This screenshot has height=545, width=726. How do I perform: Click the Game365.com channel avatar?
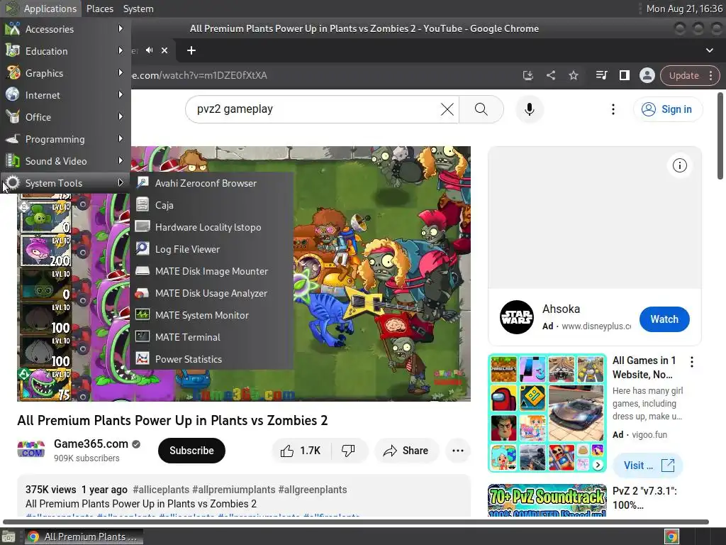[x=31, y=450]
